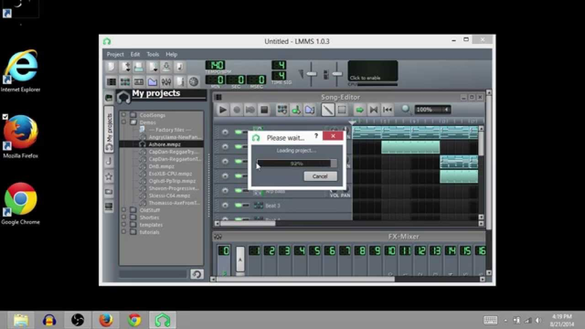Click the Record button in Song Editor
585x329 pixels.
click(x=237, y=110)
